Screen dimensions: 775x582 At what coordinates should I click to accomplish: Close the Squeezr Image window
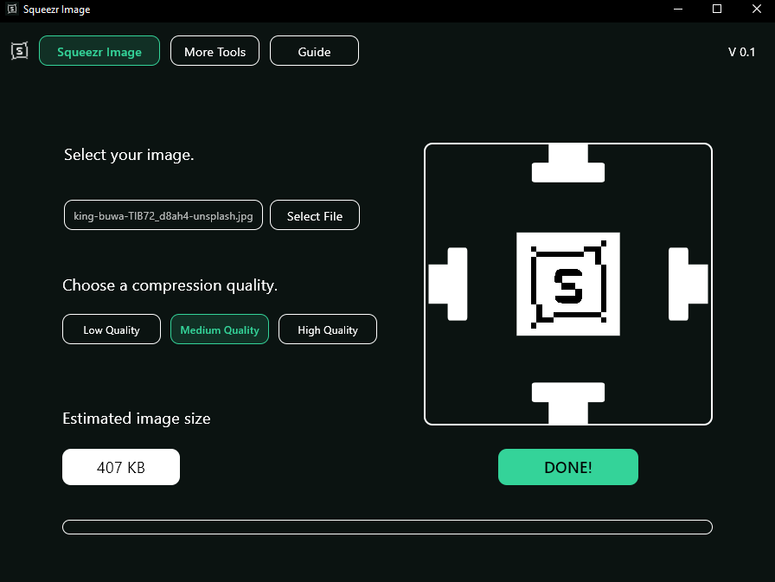click(756, 9)
